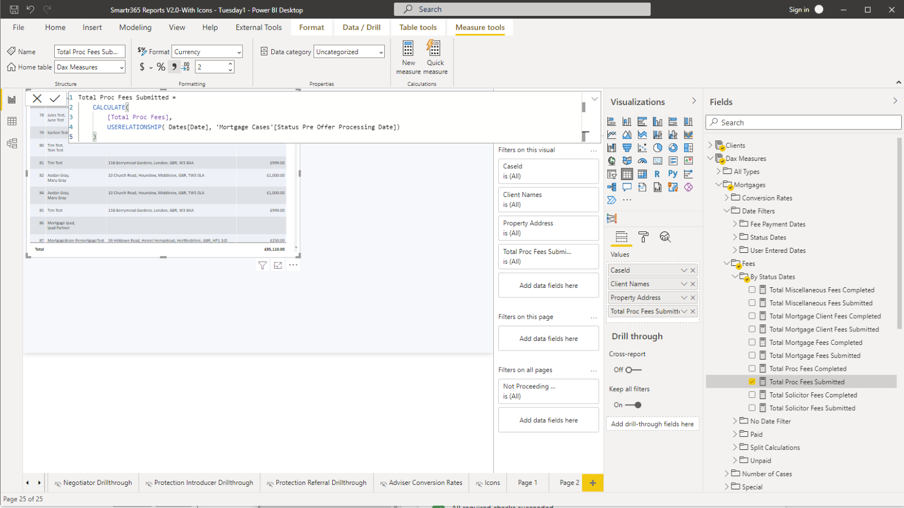Screen dimensions: 904x508
Task: Switch to the Icons page tab
Action: coord(488,483)
